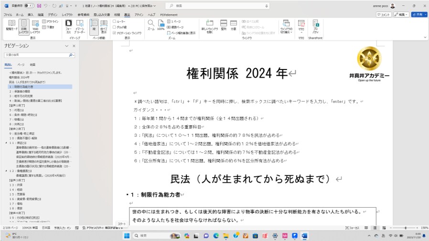Open SharePoint Properties (プロパティ) button
This screenshot has height=241, width=429.
315,26
